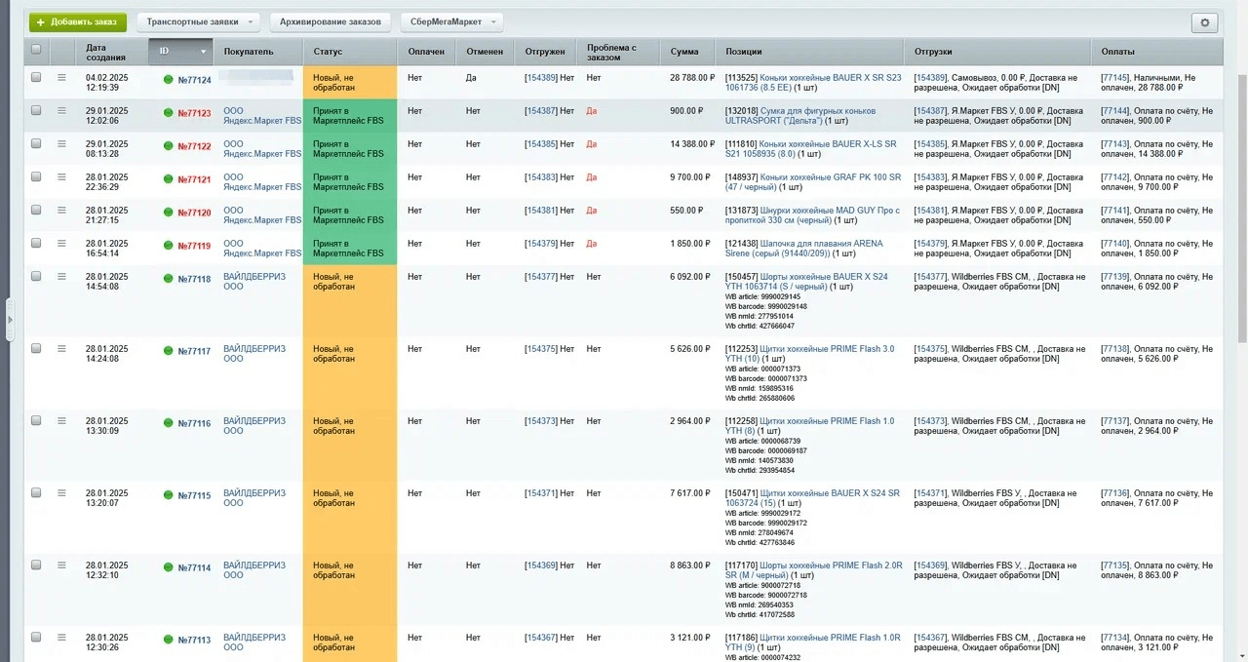Click green status dot of order №77123

[x=168, y=113]
